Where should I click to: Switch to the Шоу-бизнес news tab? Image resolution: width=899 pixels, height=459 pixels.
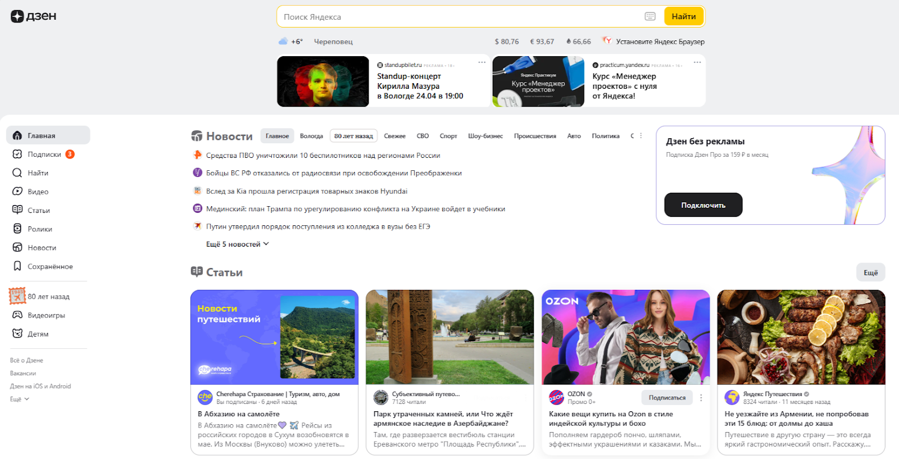coord(485,136)
